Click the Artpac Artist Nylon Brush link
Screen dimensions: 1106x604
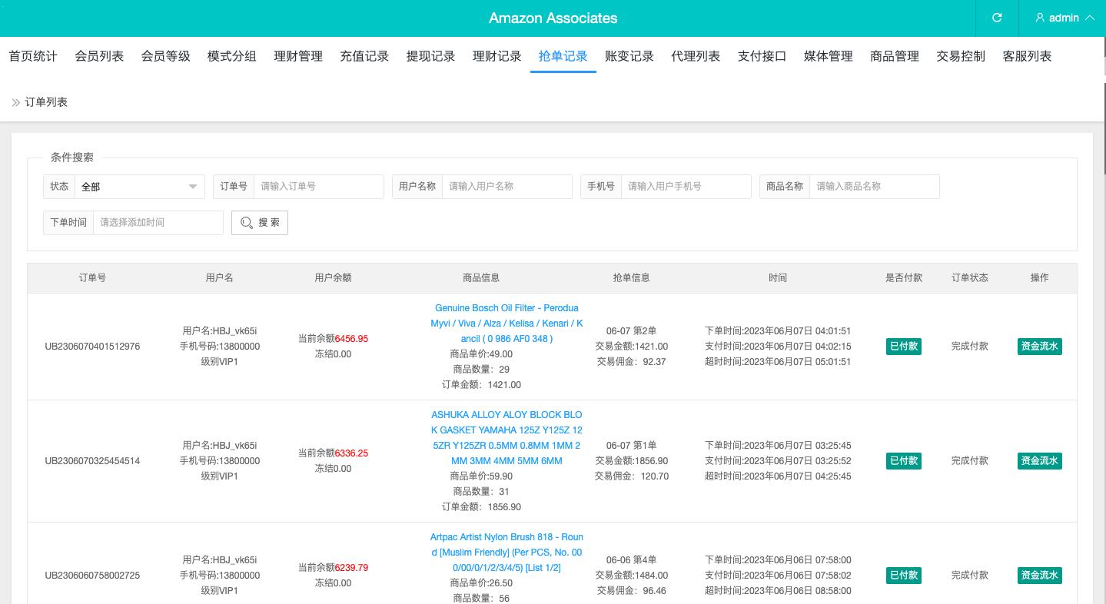pos(507,552)
